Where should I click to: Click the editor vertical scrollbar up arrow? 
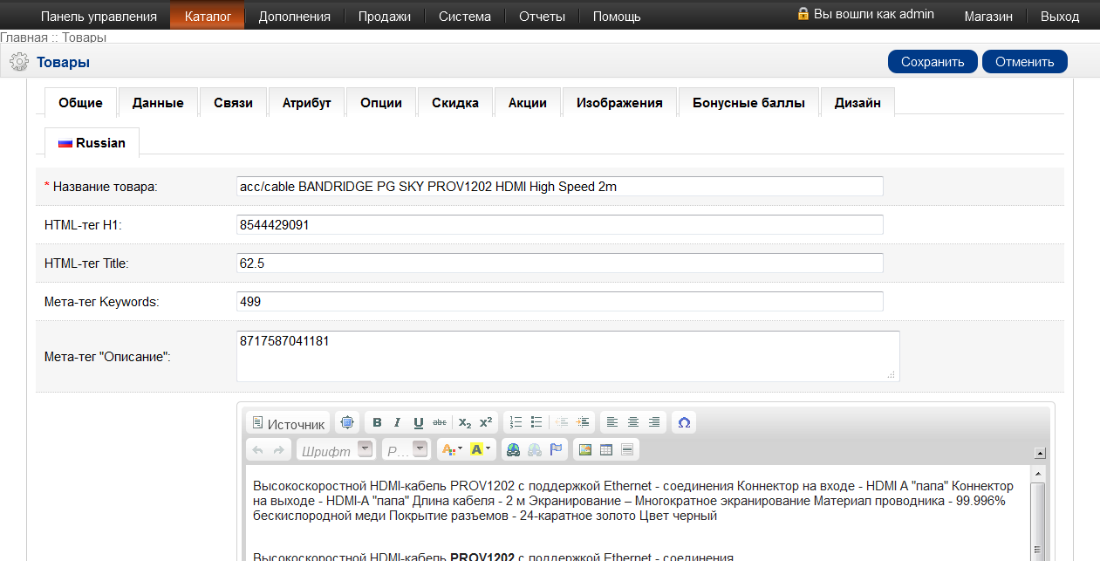(1037, 472)
